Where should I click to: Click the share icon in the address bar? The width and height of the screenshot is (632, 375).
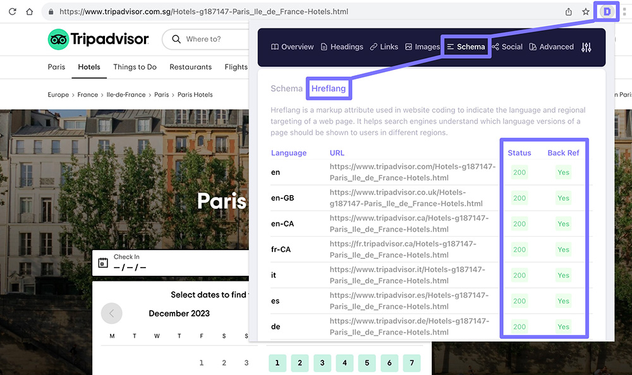click(x=568, y=12)
